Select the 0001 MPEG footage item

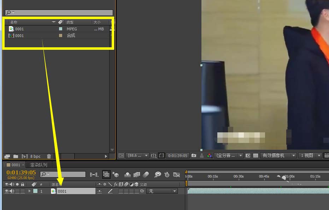pos(57,29)
